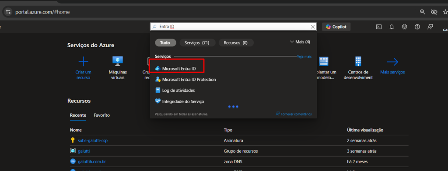Click the galuttih.com.br DNS icon
The image size is (448, 171).
point(73,161)
